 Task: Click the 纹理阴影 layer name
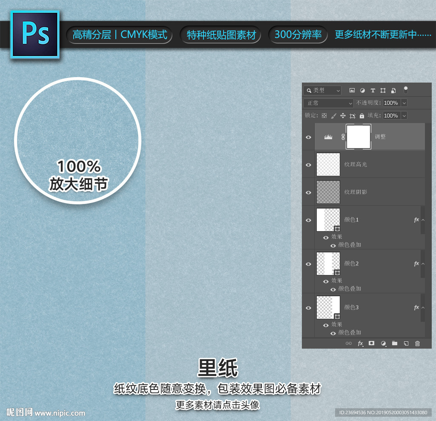(x=356, y=192)
